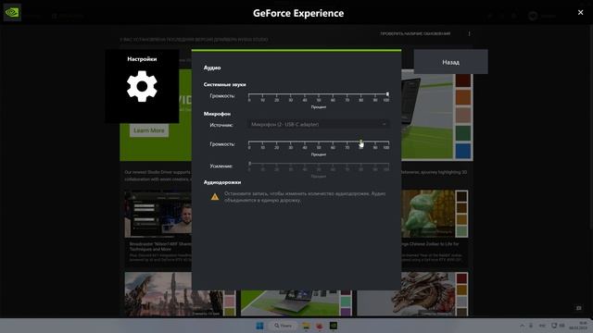Click the Learn More button in background

(x=149, y=130)
